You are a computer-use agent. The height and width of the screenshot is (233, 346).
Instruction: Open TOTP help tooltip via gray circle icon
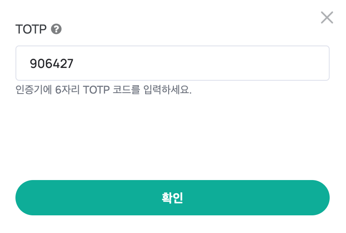point(56,29)
